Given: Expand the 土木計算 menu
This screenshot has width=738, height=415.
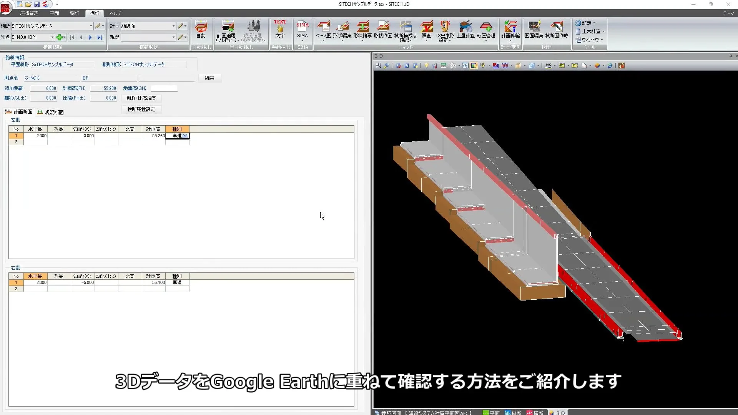Looking at the screenshot, I should [x=590, y=32].
